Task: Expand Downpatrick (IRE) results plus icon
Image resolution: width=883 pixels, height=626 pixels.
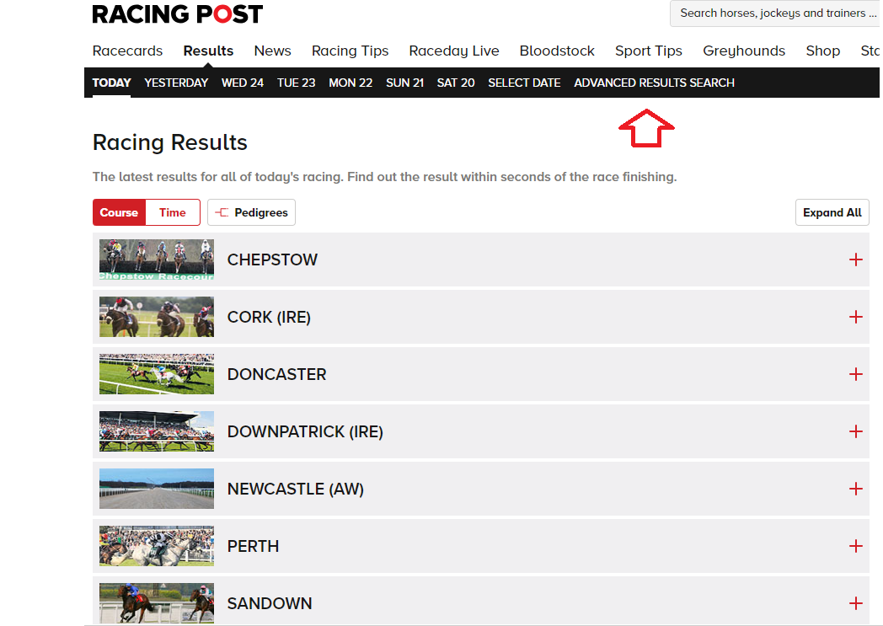Action: tap(855, 431)
